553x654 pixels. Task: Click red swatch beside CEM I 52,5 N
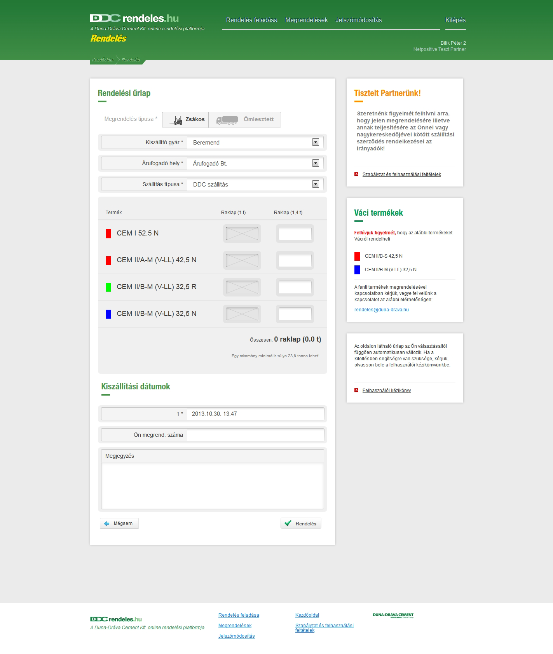[x=108, y=234]
